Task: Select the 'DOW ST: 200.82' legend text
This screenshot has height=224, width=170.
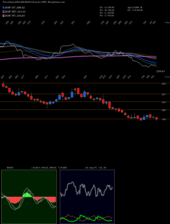Action: pos(15,7)
